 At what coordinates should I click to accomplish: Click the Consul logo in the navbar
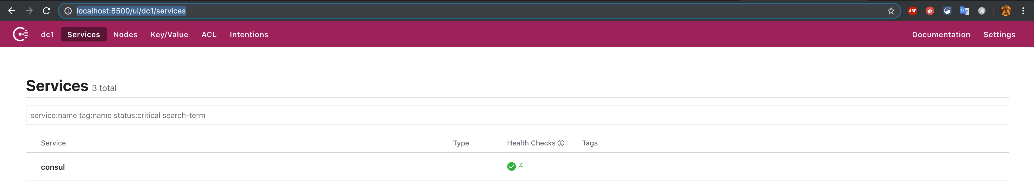pyautogui.click(x=20, y=34)
